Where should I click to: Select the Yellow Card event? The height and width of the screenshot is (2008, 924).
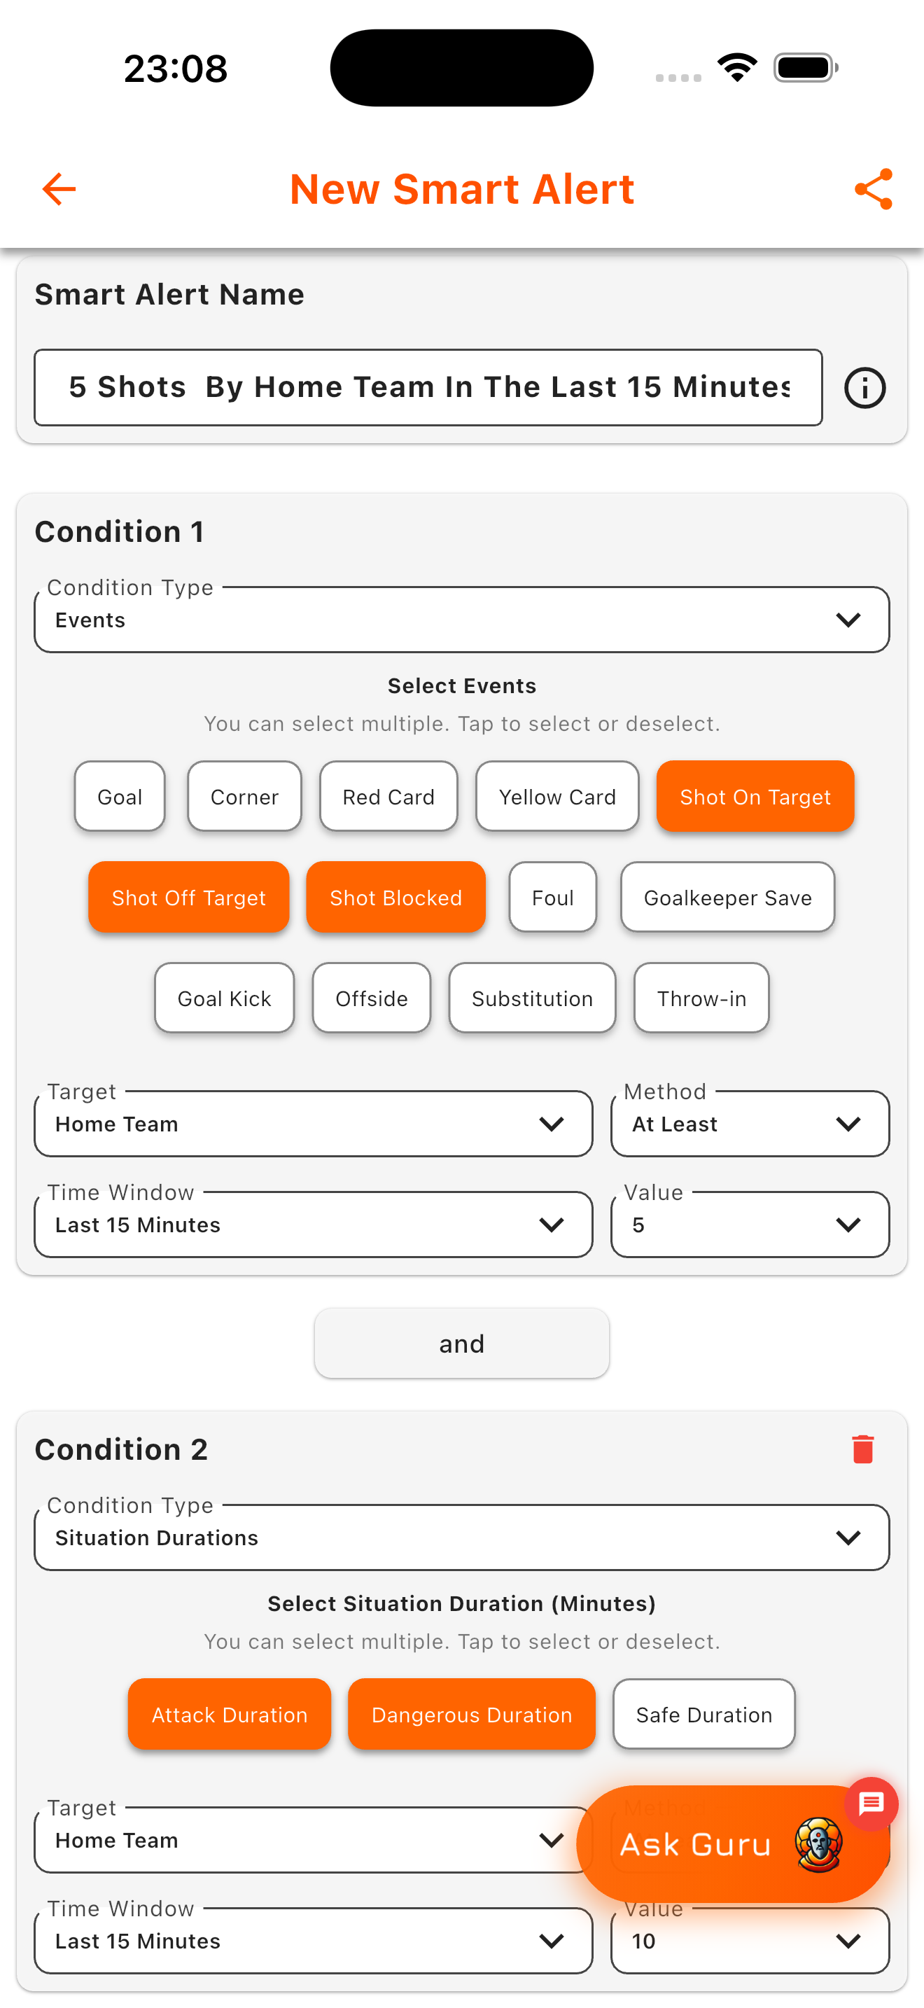point(556,796)
